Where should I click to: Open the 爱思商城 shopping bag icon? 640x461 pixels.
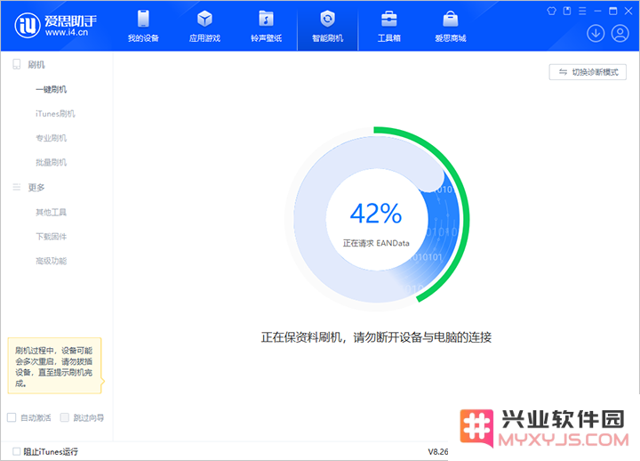tap(450, 19)
